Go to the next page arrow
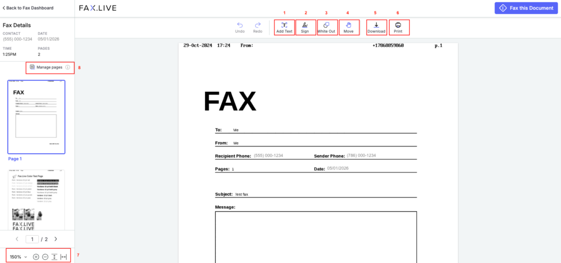561x263 pixels. point(55,239)
